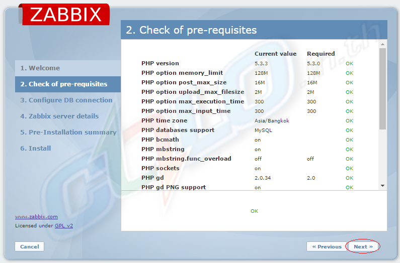This screenshot has height=263, width=400.
Task: Click the OK status for PHP sockets
Action: click(349, 169)
